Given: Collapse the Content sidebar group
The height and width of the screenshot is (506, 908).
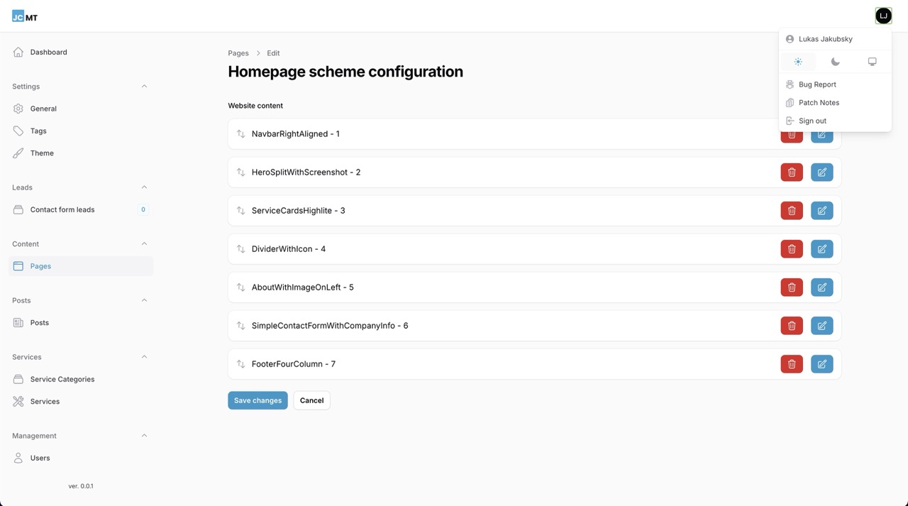Looking at the screenshot, I should [144, 243].
